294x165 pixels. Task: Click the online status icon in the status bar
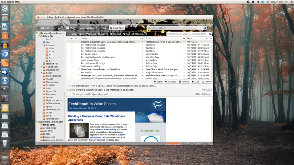click(x=37, y=144)
